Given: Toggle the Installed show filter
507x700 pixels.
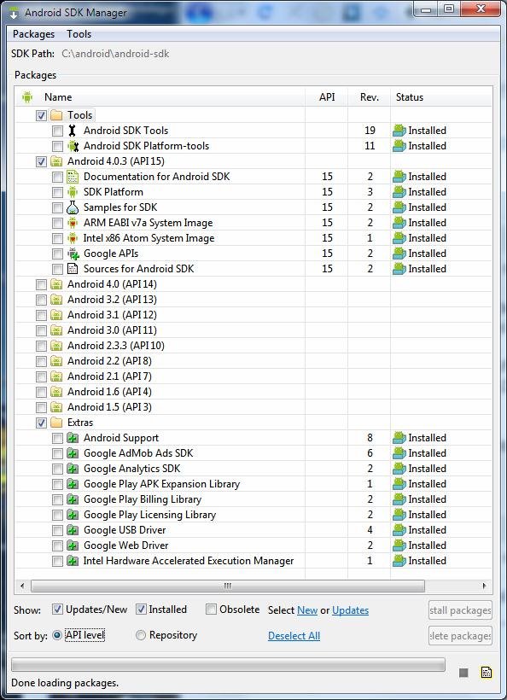Looking at the screenshot, I should point(141,609).
